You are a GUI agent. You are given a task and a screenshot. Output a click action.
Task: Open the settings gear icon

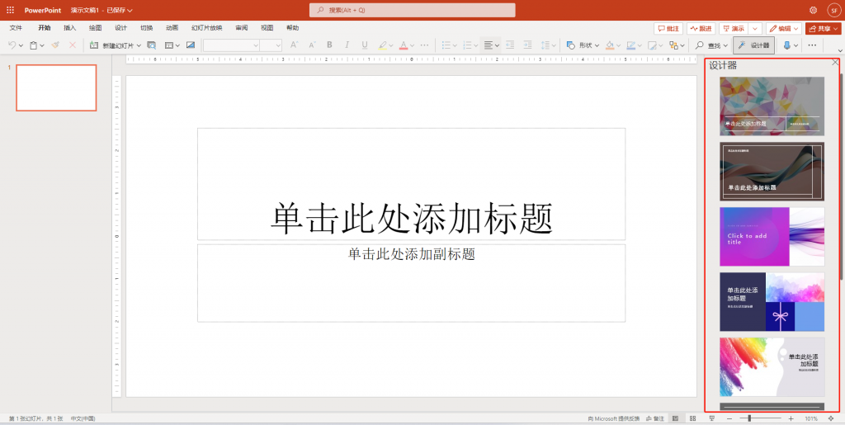pos(813,10)
